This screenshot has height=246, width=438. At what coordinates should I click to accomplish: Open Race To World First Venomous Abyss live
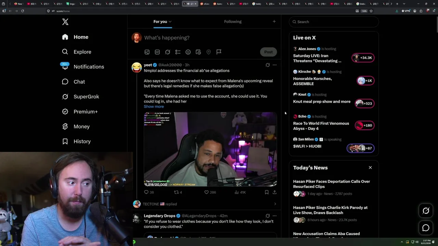tap(321, 126)
